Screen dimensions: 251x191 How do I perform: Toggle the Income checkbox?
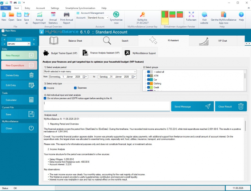pos(45,88)
